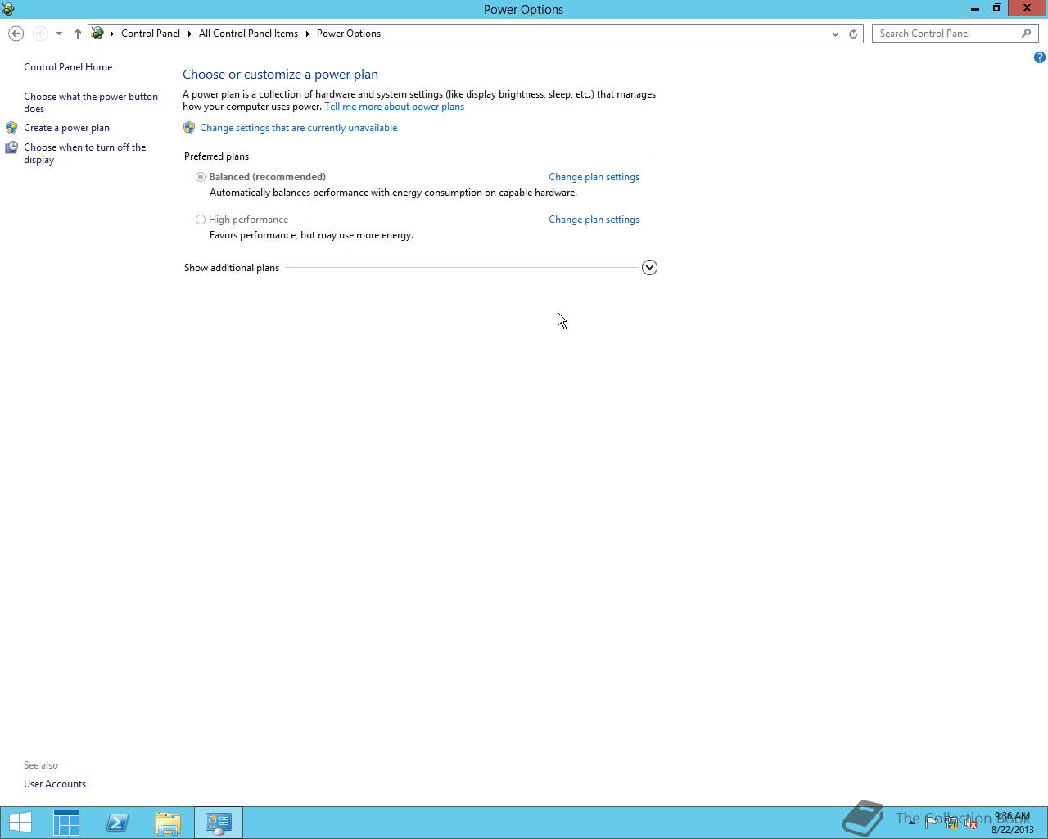Viewport: 1048px width, 839px height.
Task: Click the 'Favors performance, but may use more energy.' text
Action: click(x=311, y=235)
